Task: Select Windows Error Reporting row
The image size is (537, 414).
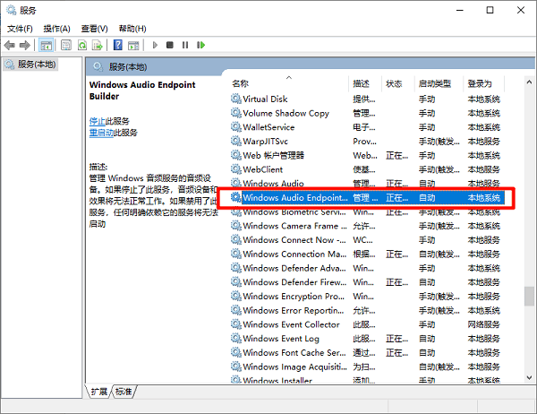Action: 367,310
